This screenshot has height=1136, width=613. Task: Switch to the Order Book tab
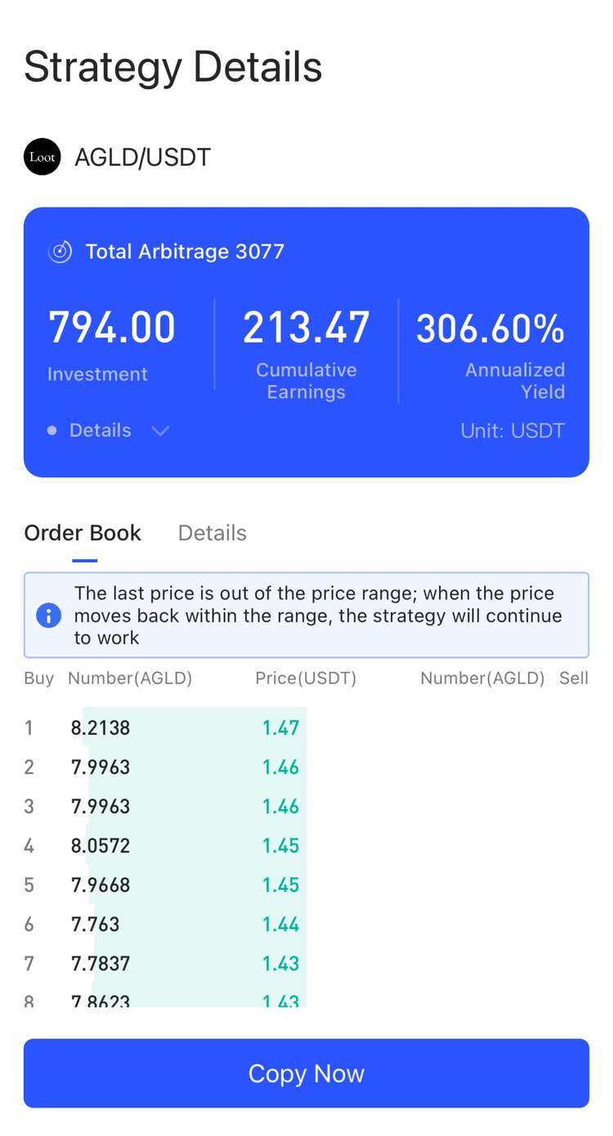tap(83, 533)
